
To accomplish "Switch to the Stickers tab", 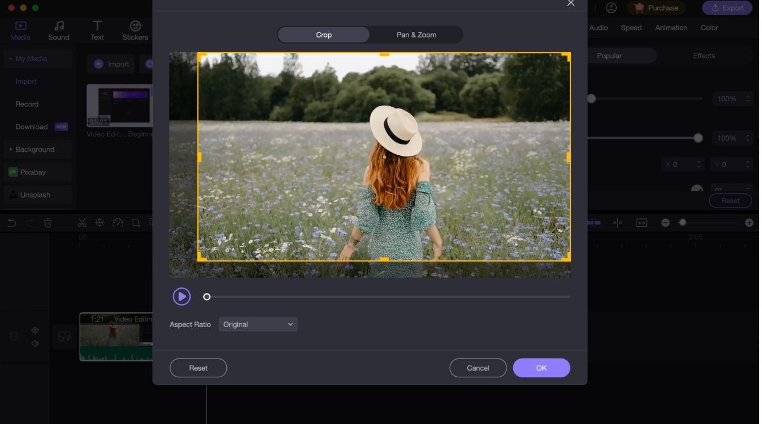I will (x=135, y=31).
